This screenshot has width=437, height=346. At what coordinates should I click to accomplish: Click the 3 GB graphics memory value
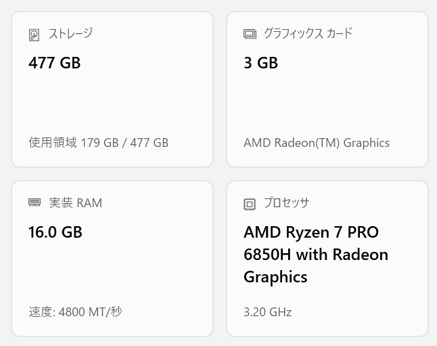260,63
